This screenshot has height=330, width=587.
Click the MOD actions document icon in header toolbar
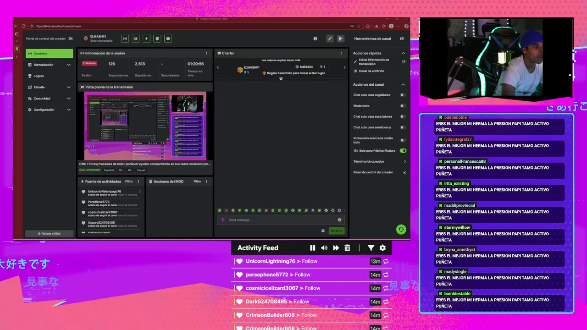[157, 38]
